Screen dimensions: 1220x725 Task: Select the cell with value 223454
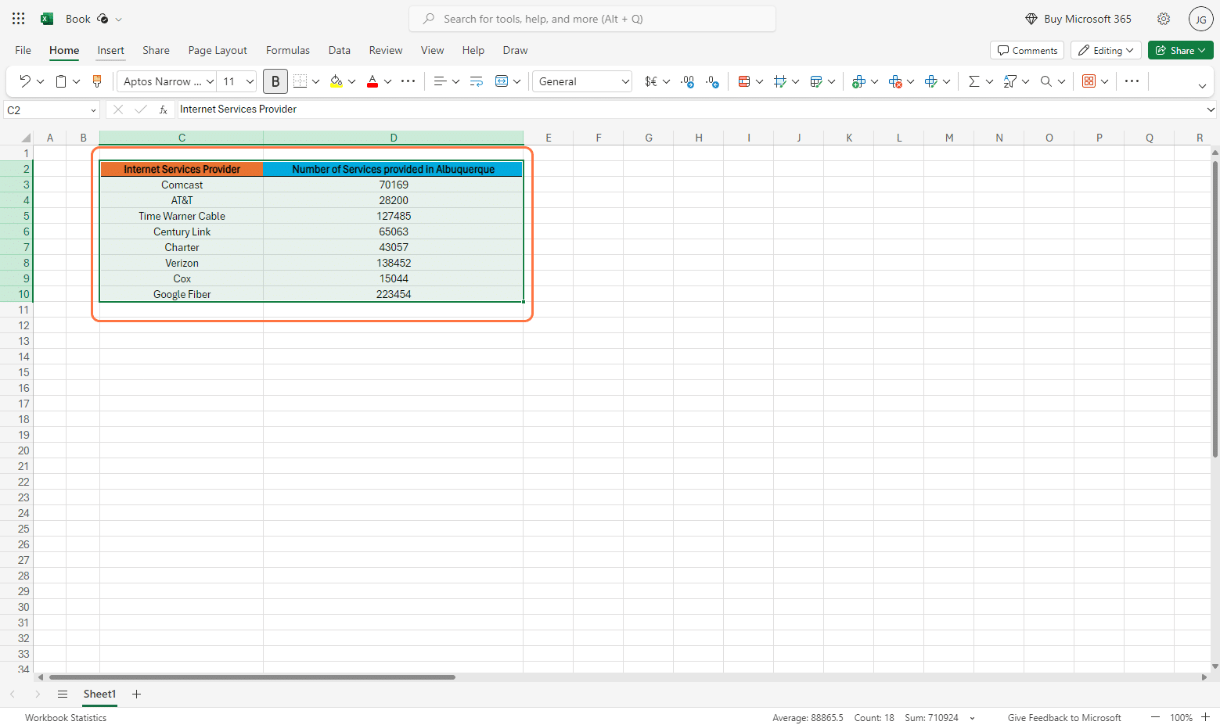point(394,294)
